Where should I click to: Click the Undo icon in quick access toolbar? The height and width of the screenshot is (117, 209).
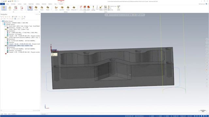tap(15, 1)
